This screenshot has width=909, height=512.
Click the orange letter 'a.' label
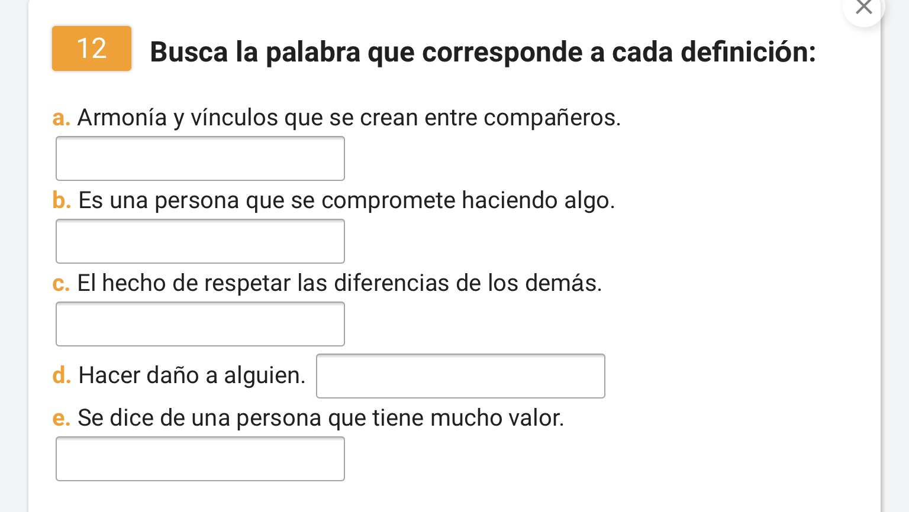(x=61, y=118)
